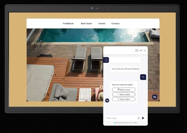Image resolution: width=187 pixels, height=133 pixels.
Task: Click the empty message bubble beside the bell
Action: click(x=125, y=60)
